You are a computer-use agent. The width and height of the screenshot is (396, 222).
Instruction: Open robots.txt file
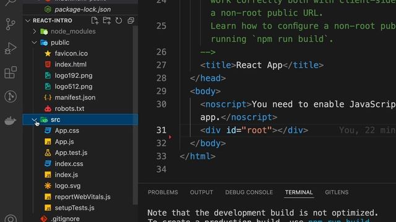pos(69,109)
